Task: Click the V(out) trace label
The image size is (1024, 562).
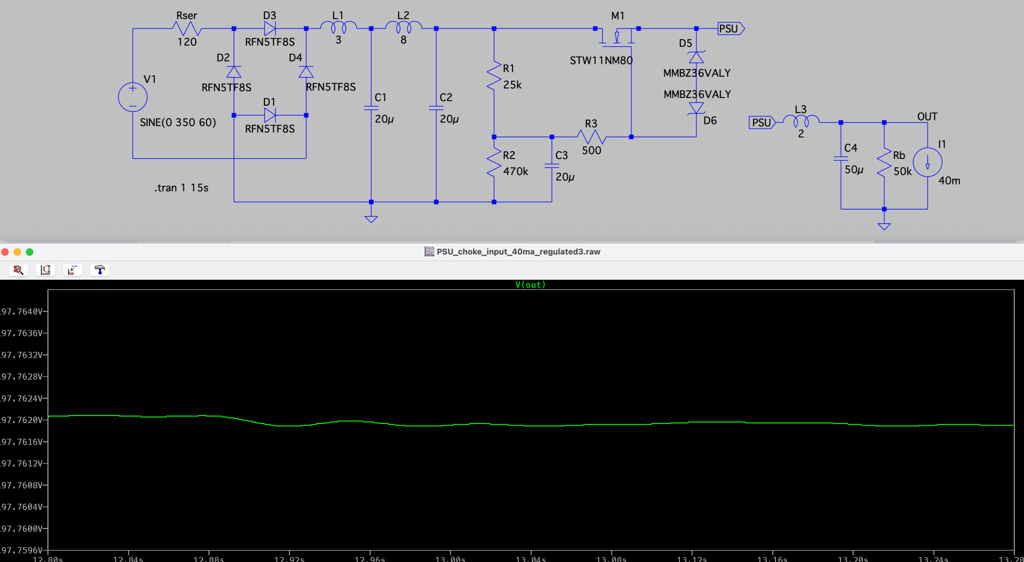Action: (530, 284)
